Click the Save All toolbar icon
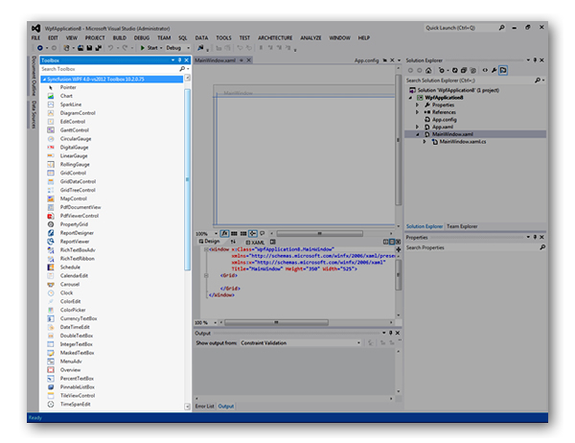This screenshot has width=575, height=443. click(99, 48)
